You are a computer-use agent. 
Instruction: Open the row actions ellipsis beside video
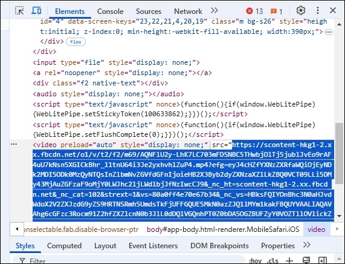[x=14, y=144]
